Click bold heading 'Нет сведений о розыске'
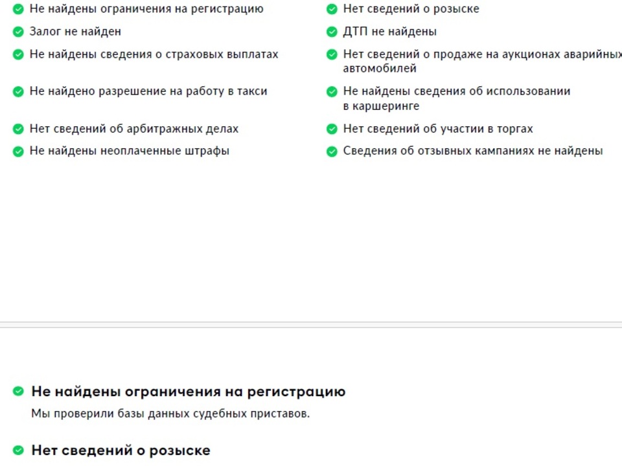The height and width of the screenshot is (466, 622). click(121, 450)
